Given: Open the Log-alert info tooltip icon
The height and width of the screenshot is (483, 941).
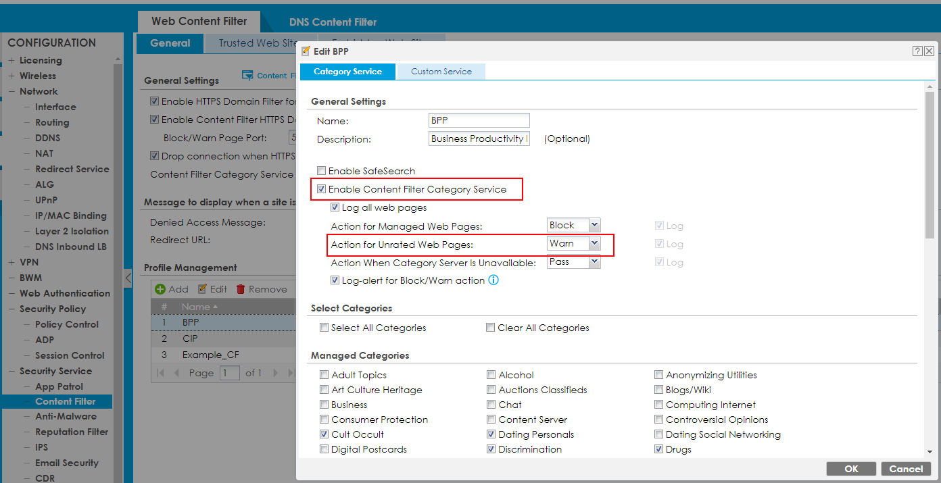Looking at the screenshot, I should click(493, 280).
